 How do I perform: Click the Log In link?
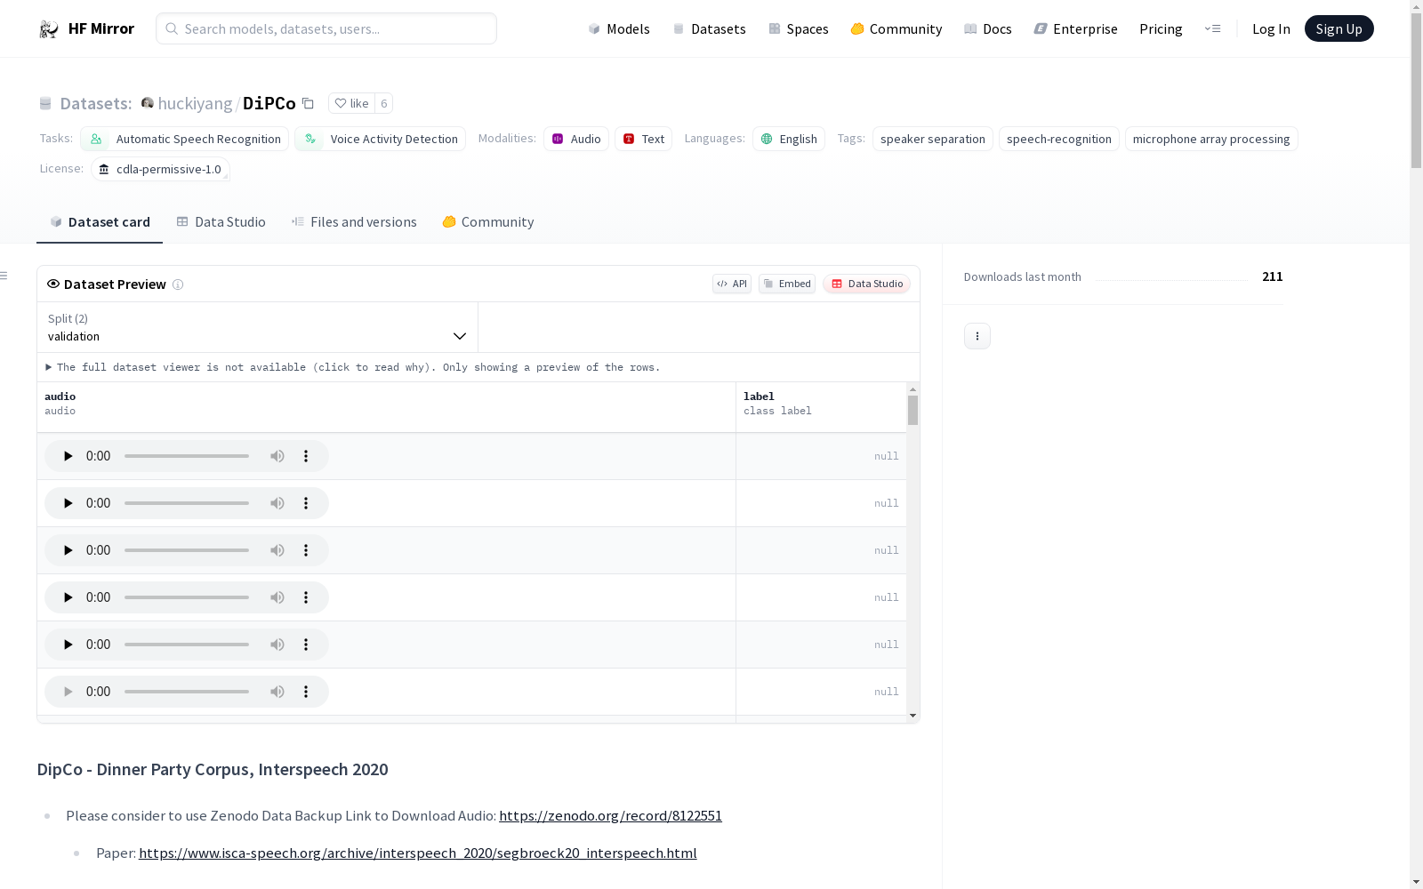point(1271,29)
